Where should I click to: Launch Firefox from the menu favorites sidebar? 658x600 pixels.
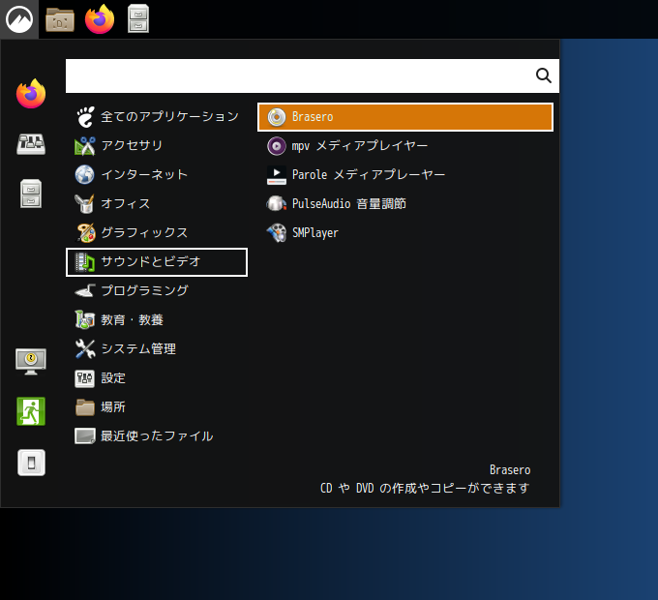pyautogui.click(x=31, y=93)
